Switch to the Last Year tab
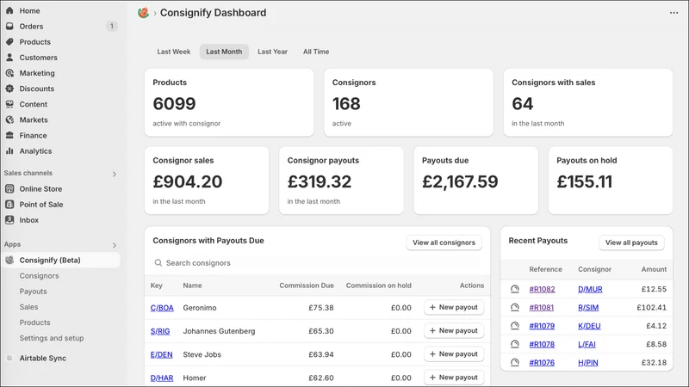The height and width of the screenshot is (387, 689). [272, 52]
